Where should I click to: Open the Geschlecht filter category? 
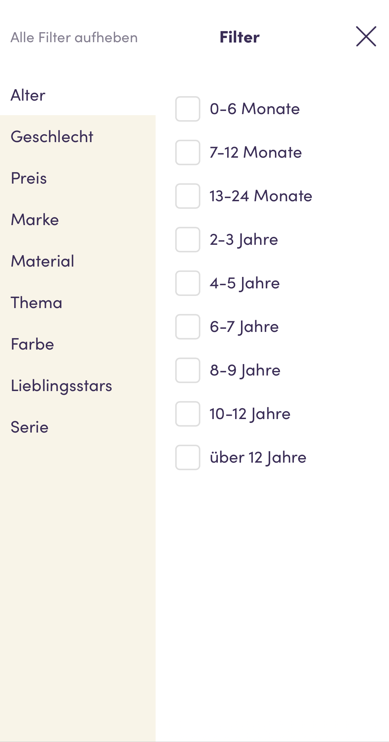point(52,137)
